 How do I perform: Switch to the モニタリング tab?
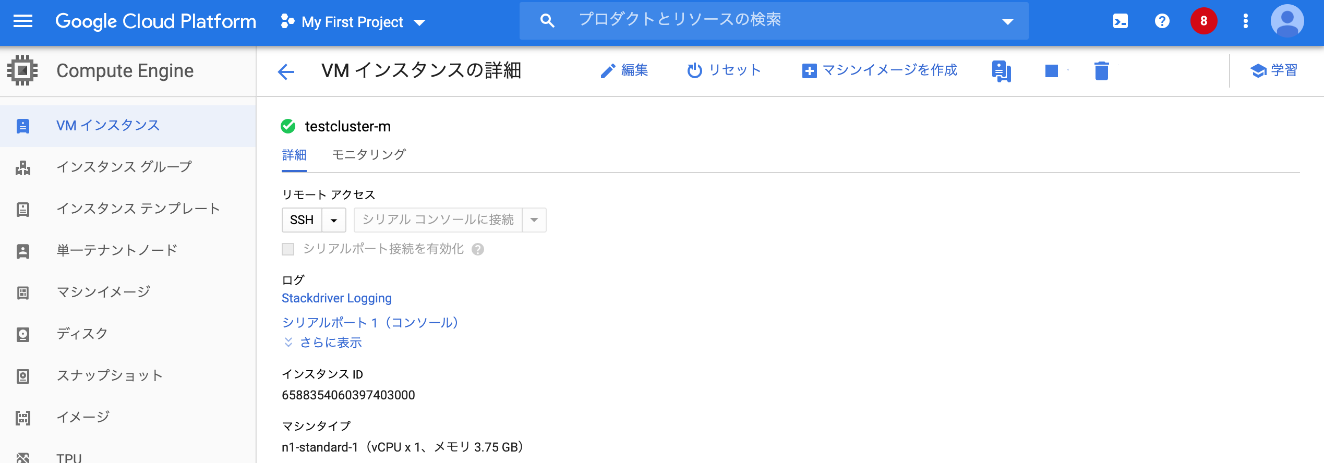pyautogui.click(x=369, y=155)
